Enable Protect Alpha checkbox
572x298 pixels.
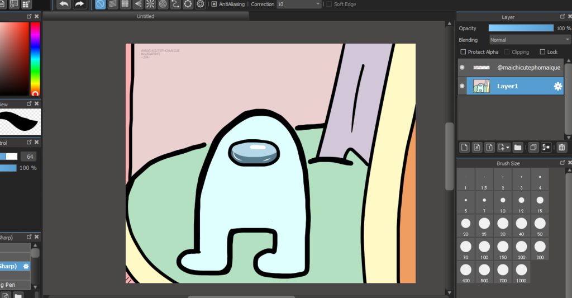[x=463, y=52]
